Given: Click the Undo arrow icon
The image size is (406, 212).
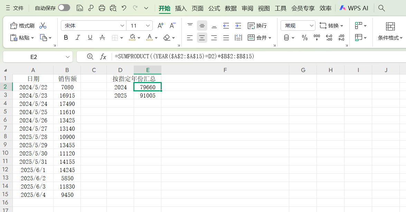Looking at the screenshot, I should point(124,8).
